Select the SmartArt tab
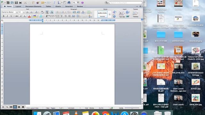205x115 pixels. pos(69,6)
